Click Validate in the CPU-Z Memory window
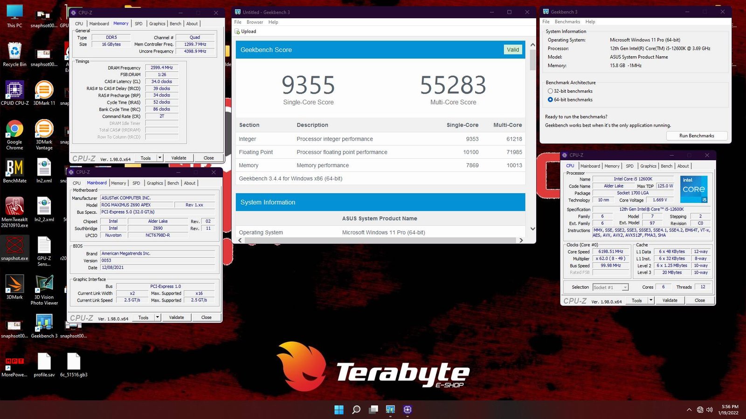Screen dimensions: 746x419 (x=179, y=158)
